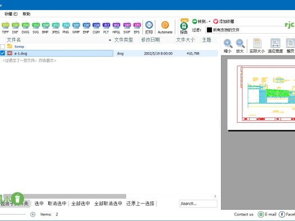Click the 打印 print icon
The width and height of the screenshot is (295, 221).
(149, 27)
